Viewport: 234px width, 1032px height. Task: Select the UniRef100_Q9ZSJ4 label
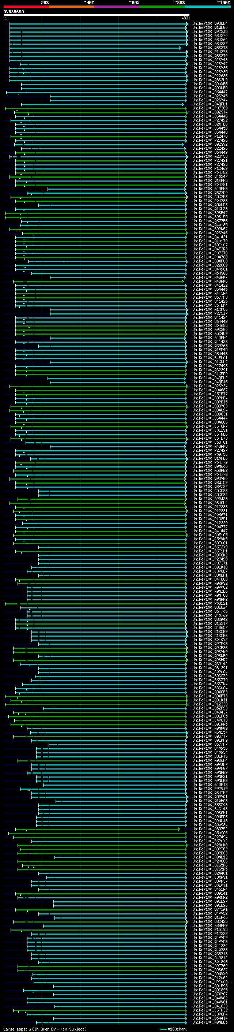(x=210, y=112)
